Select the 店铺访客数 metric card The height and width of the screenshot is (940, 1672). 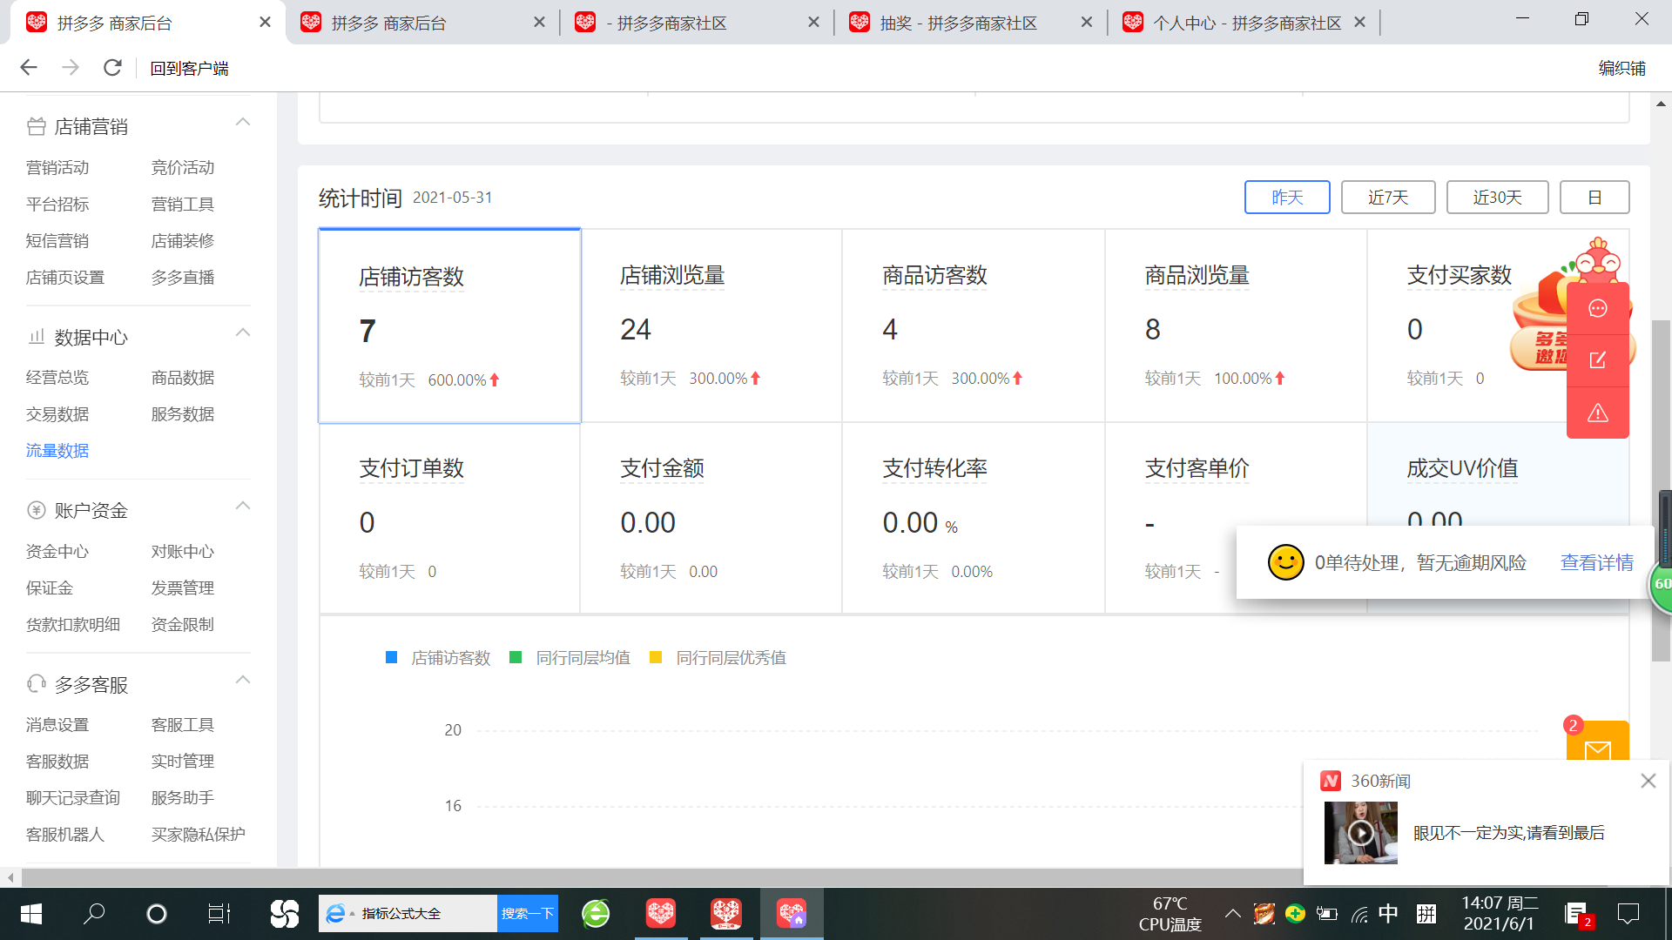[449, 326]
